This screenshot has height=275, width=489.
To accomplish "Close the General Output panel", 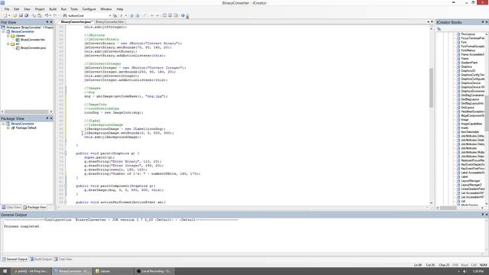I will (x=487, y=215).
